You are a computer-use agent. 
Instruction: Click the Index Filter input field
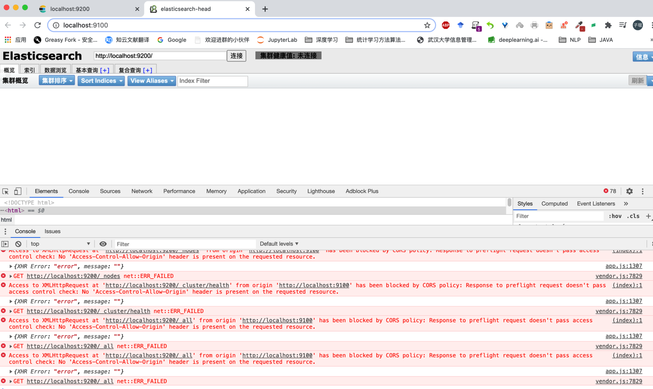click(212, 81)
